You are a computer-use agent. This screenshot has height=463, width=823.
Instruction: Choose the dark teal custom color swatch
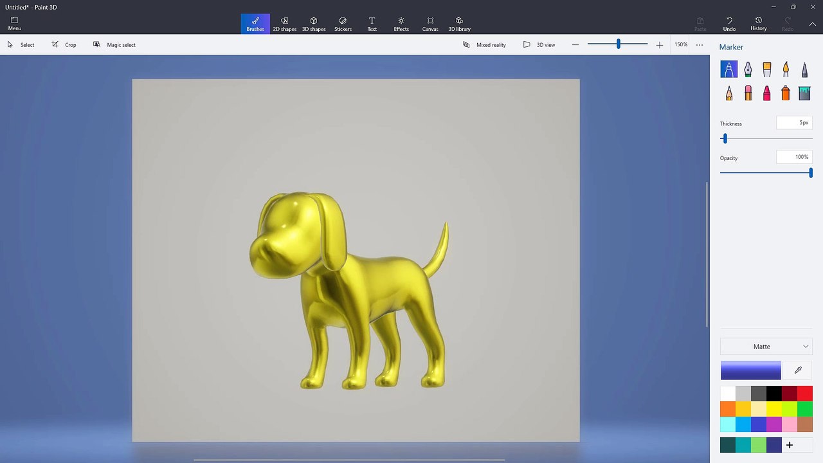tap(728, 445)
